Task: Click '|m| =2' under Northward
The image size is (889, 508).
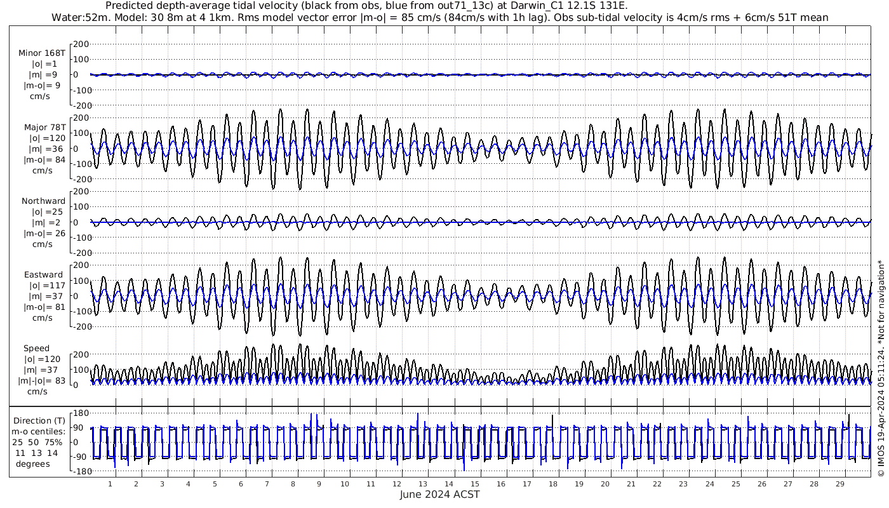Action: [46, 222]
